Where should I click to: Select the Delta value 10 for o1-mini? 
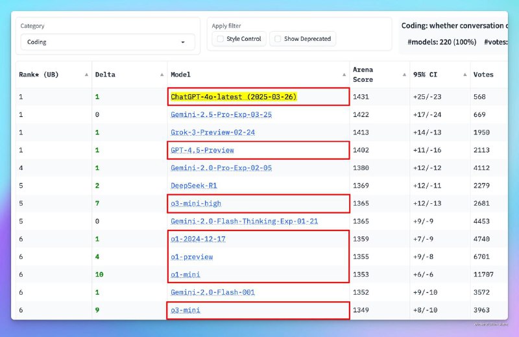point(99,275)
